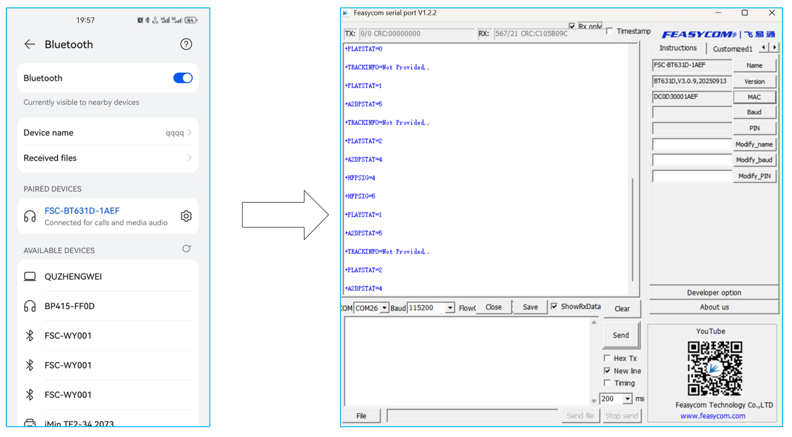Open the 200 ms interval dropdown
The height and width of the screenshot is (437, 792).
click(x=627, y=399)
